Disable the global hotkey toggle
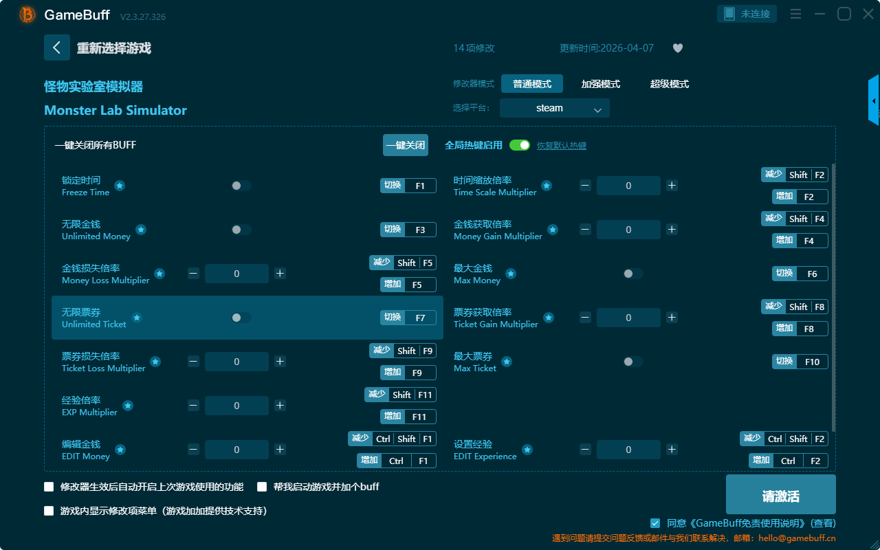Screen dimensions: 880x550 coord(520,145)
